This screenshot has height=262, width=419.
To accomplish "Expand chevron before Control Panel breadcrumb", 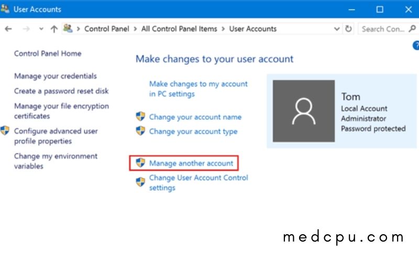I will (78, 29).
